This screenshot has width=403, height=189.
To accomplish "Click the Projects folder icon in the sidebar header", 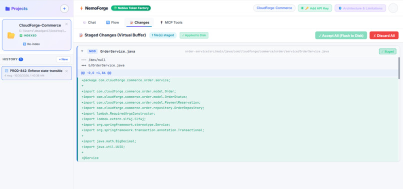I will [x=7, y=8].
